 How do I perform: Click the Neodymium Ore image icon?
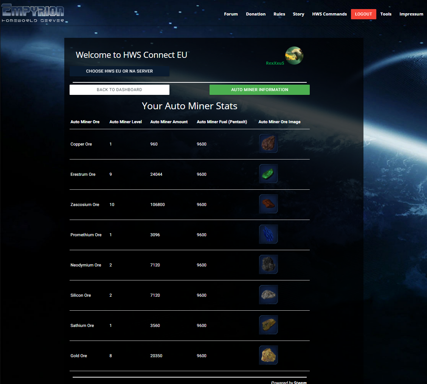point(268,264)
